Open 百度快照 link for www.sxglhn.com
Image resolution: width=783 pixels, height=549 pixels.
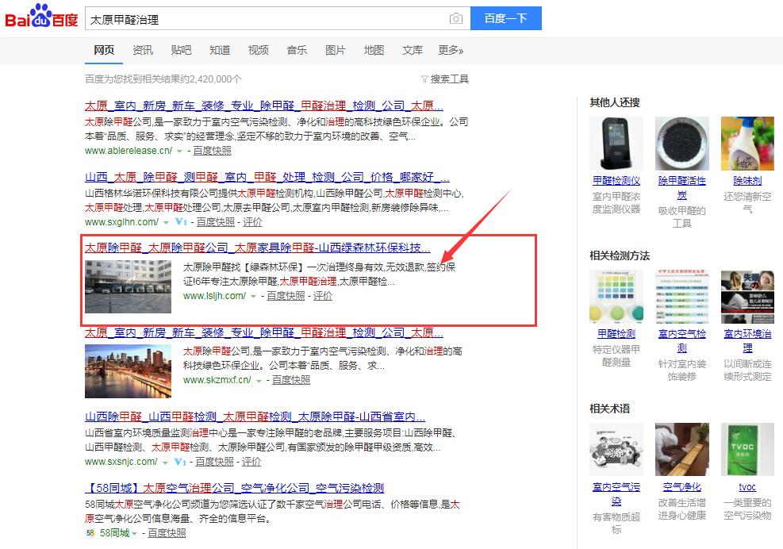click(215, 222)
